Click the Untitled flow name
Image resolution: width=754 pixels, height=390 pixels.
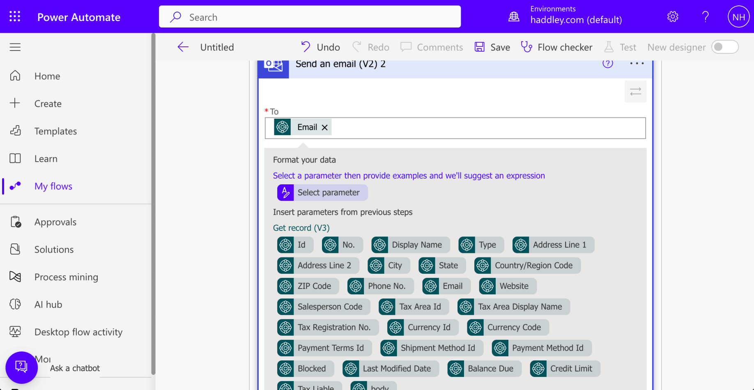[x=217, y=47]
